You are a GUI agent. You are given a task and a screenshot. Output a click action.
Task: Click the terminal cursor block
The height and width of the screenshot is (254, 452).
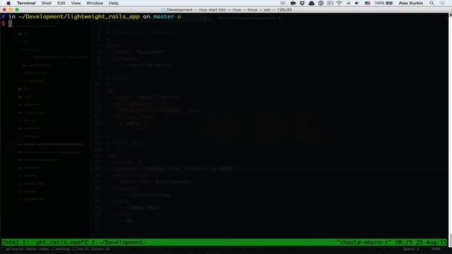(x=10, y=23)
